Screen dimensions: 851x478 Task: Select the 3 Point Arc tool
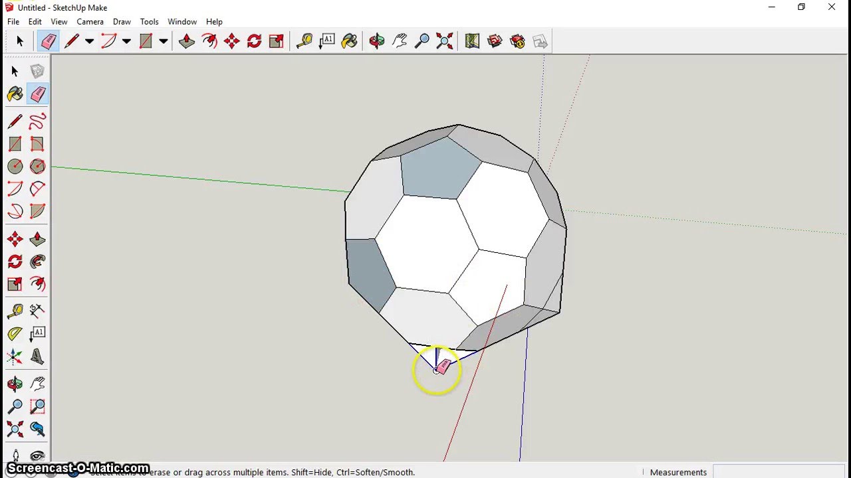37,189
